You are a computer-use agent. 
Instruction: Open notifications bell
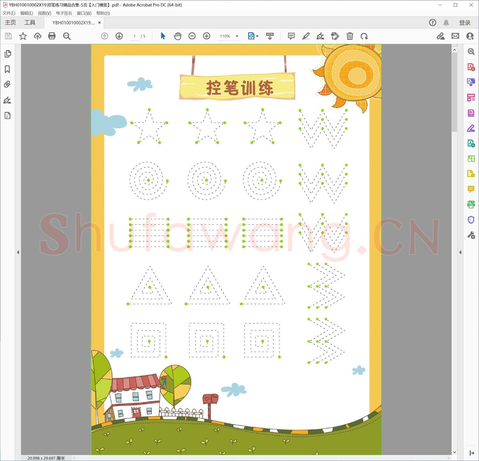point(446,23)
